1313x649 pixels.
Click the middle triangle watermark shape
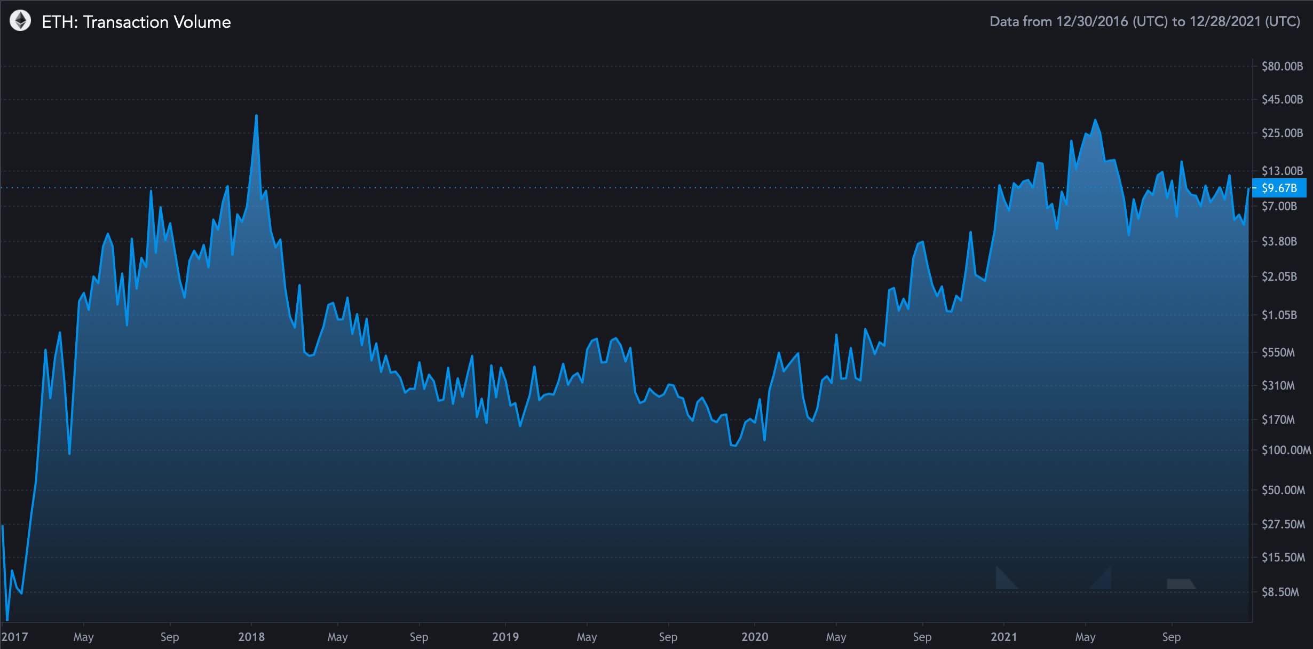(x=1104, y=581)
